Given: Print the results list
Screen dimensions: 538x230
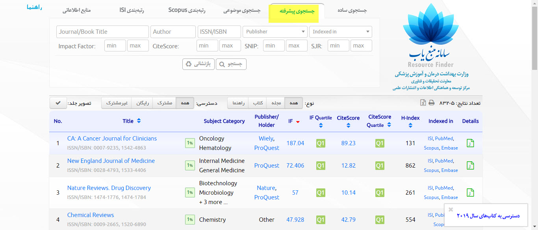Looking at the screenshot, I should coord(431,103).
